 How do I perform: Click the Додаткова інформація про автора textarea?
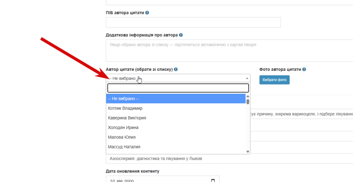229,51
